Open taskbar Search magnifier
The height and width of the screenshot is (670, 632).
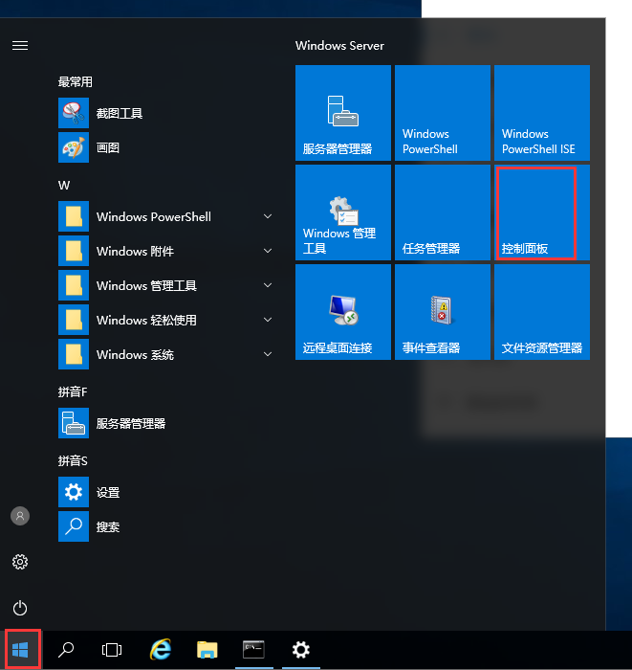point(66,650)
